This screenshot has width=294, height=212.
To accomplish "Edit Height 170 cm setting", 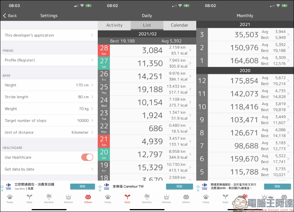I will (49, 85).
